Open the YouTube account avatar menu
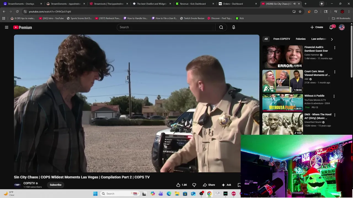Image resolution: width=353 pixels, height=198 pixels. pyautogui.click(x=342, y=27)
